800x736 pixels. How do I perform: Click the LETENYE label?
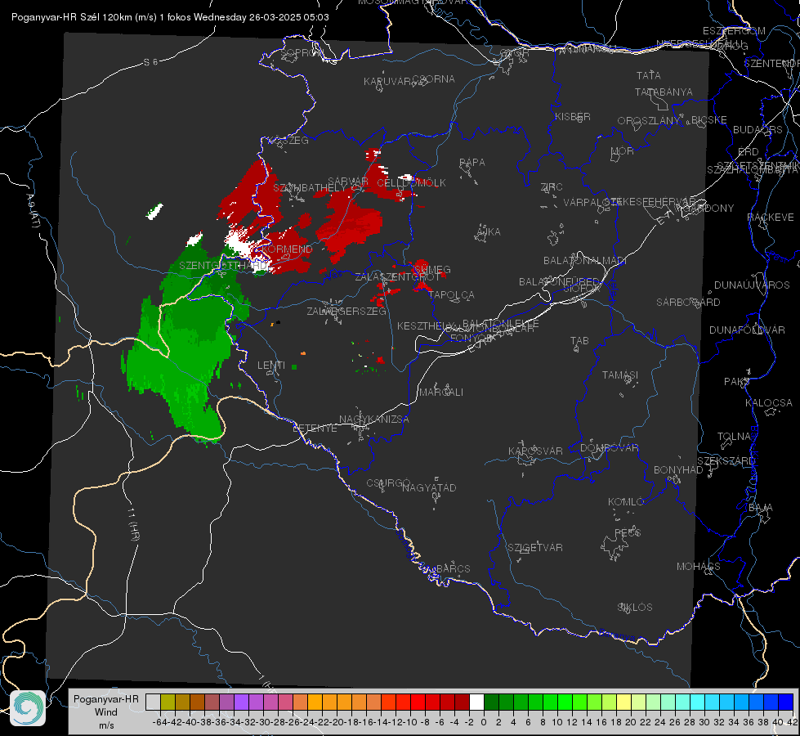(x=315, y=428)
